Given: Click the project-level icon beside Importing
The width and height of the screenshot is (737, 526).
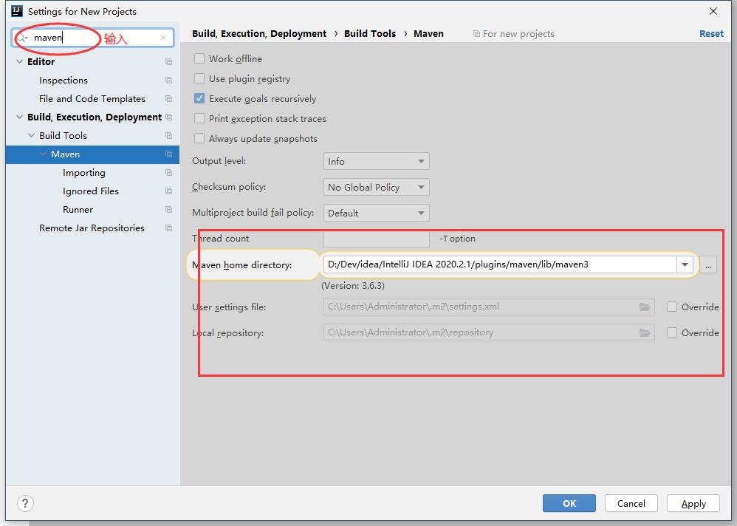Looking at the screenshot, I should [168, 173].
